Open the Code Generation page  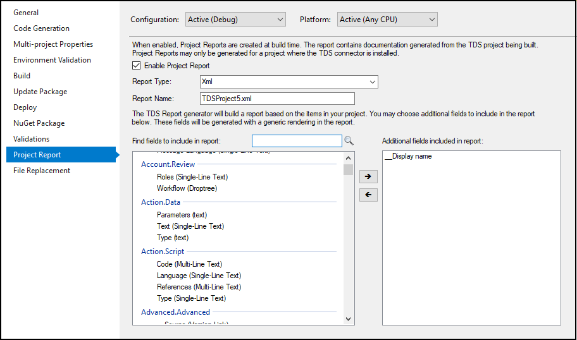[42, 28]
